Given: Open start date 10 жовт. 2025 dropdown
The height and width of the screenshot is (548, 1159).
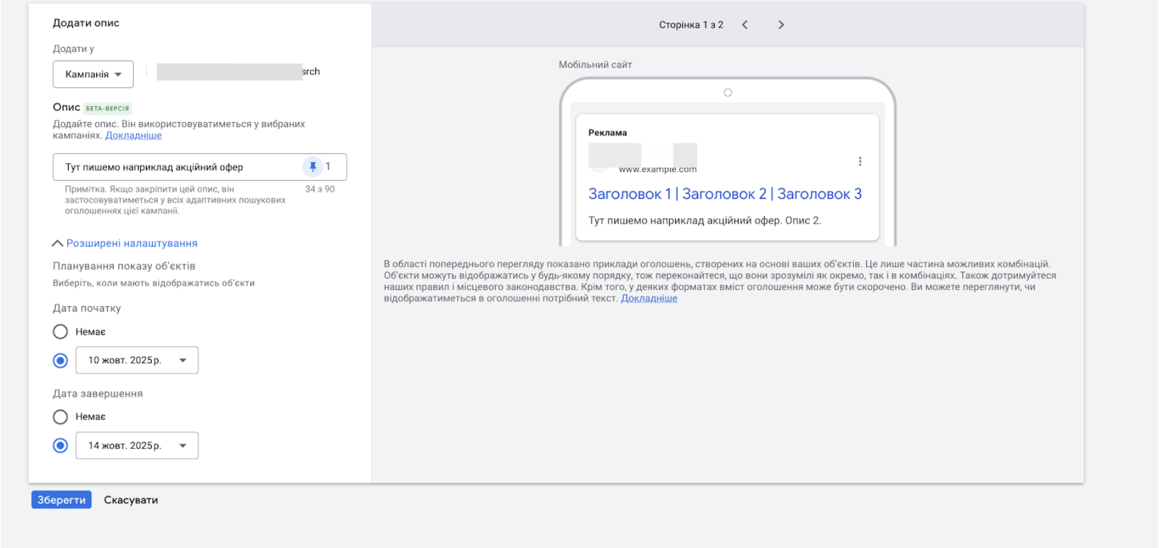Looking at the screenshot, I should tap(137, 360).
